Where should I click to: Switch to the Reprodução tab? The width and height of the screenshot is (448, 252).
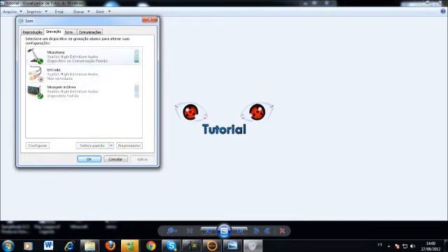tap(33, 32)
